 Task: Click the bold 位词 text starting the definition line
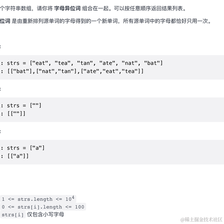pos(5,21)
